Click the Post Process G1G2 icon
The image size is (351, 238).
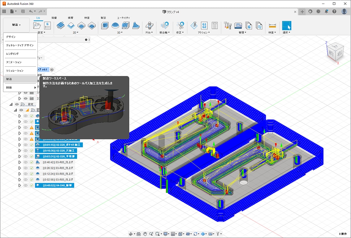(204, 26)
